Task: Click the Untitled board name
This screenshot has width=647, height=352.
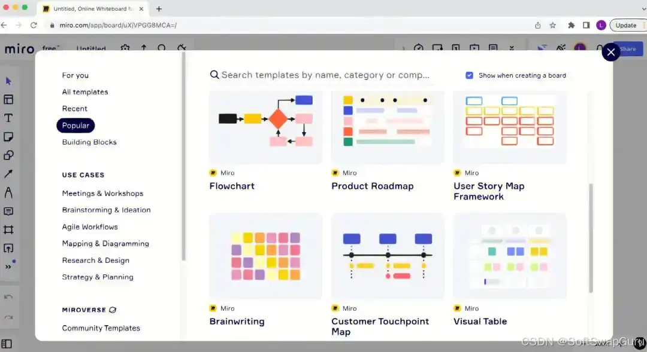Action: click(91, 48)
